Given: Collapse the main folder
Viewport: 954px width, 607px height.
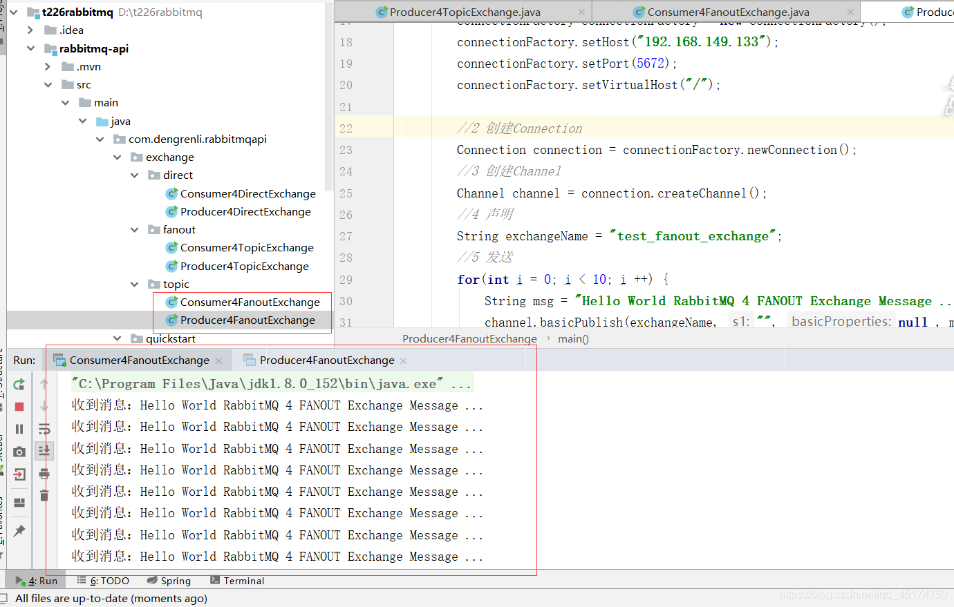Looking at the screenshot, I should point(65,102).
